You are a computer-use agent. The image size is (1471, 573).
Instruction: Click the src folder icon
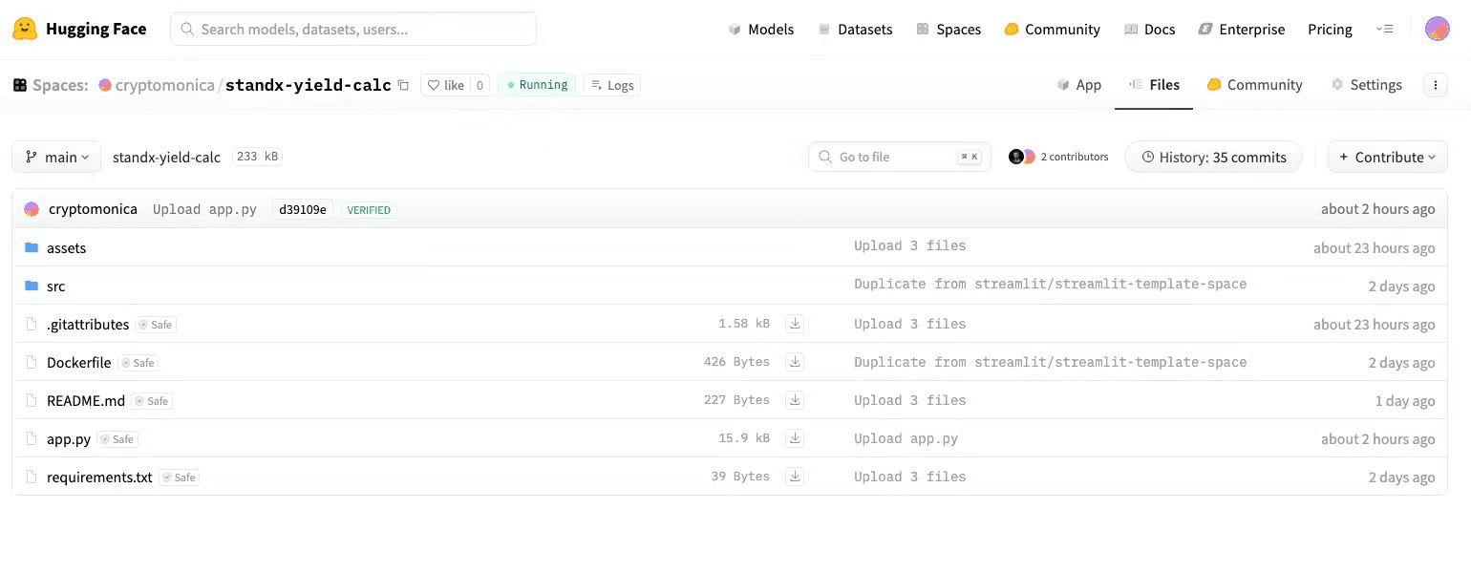(x=32, y=286)
